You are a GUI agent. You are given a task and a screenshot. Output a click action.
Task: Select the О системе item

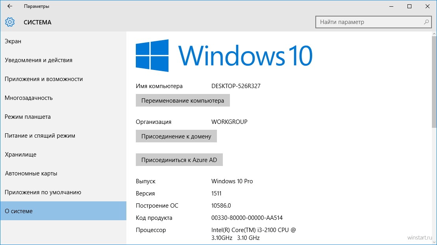coord(63,211)
